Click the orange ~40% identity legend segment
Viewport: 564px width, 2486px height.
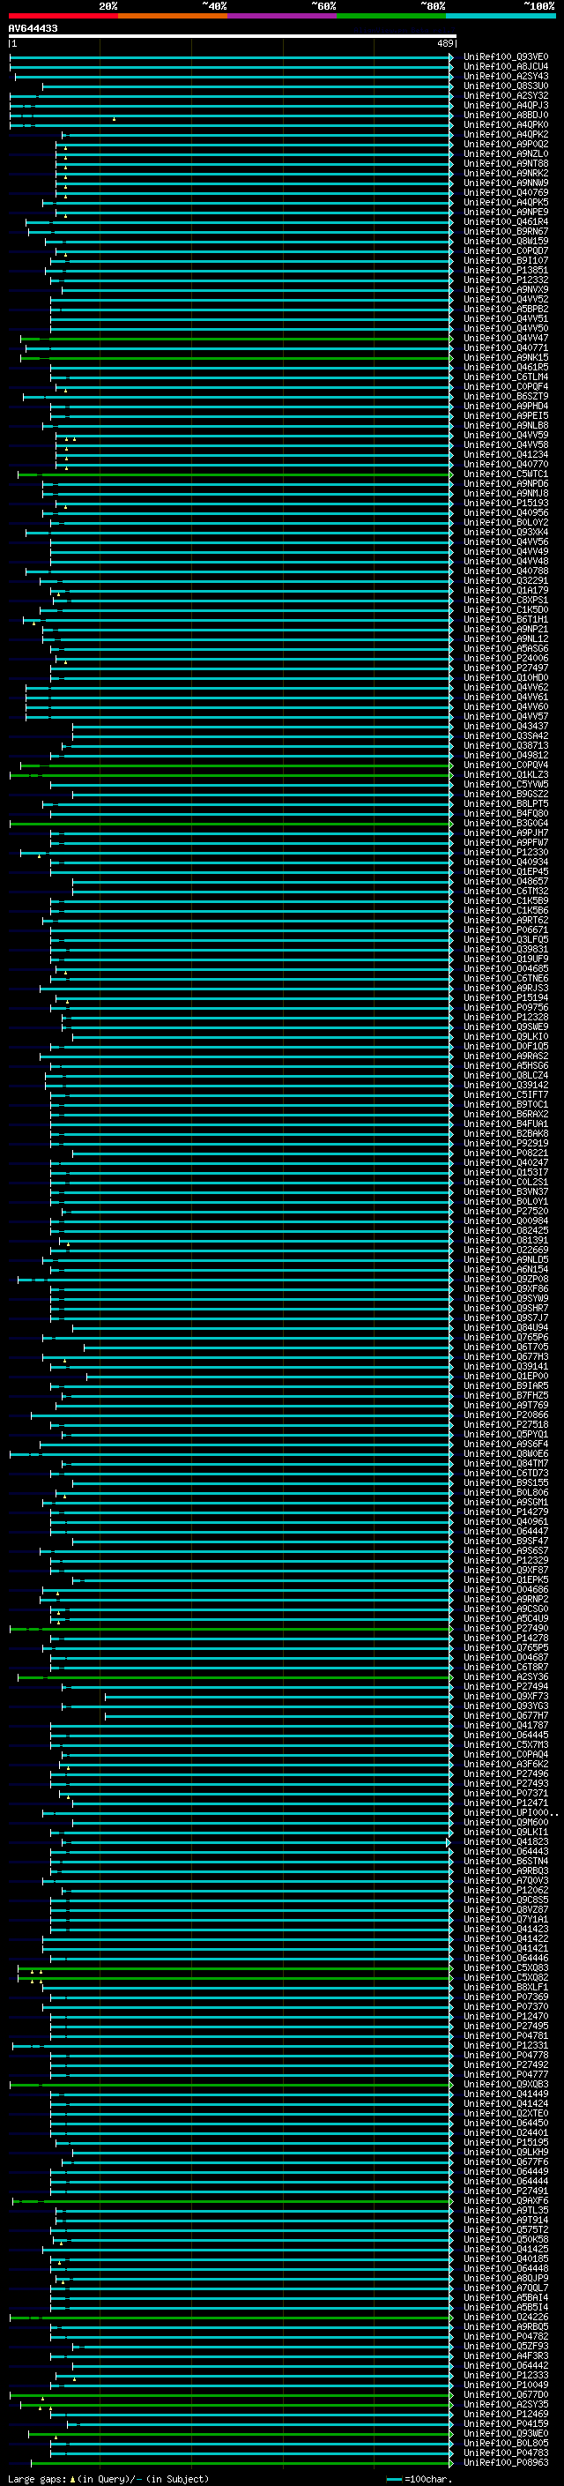(x=173, y=16)
